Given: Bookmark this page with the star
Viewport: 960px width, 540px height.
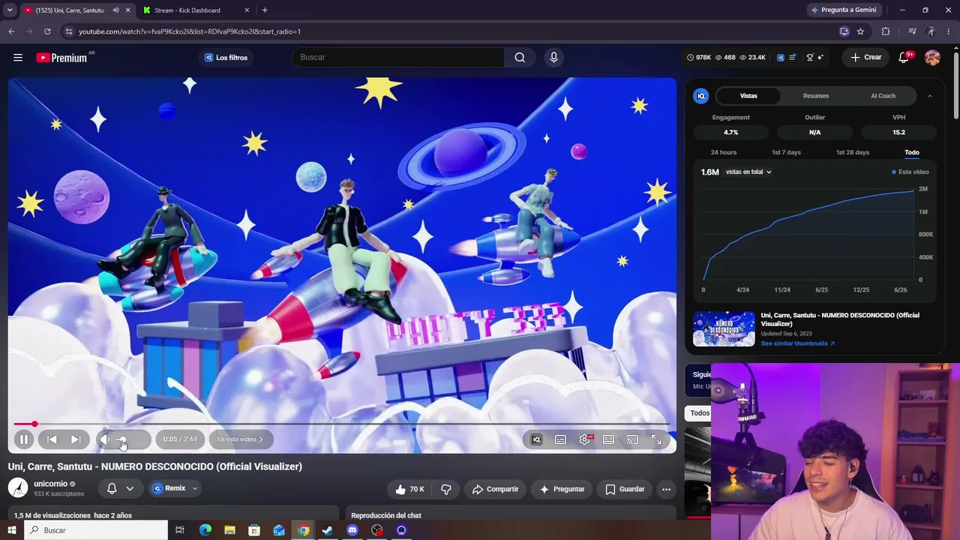Looking at the screenshot, I should tap(860, 31).
